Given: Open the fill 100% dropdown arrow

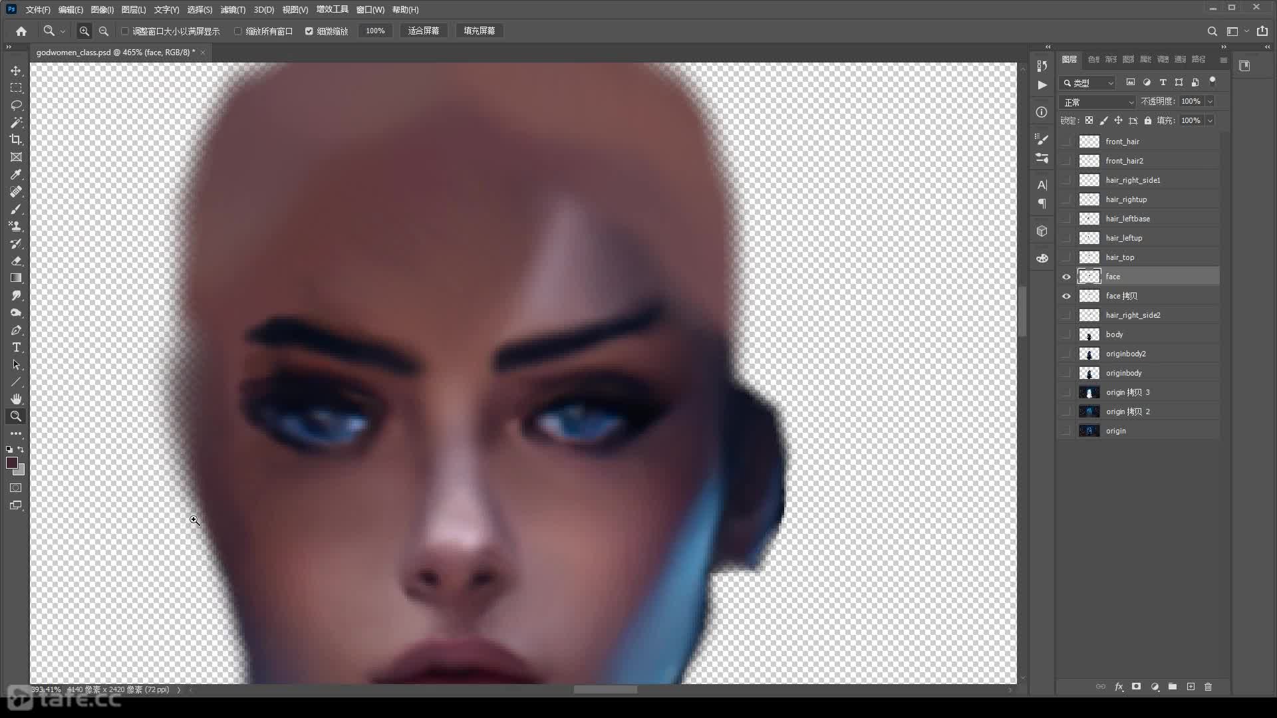Looking at the screenshot, I should pos(1210,120).
